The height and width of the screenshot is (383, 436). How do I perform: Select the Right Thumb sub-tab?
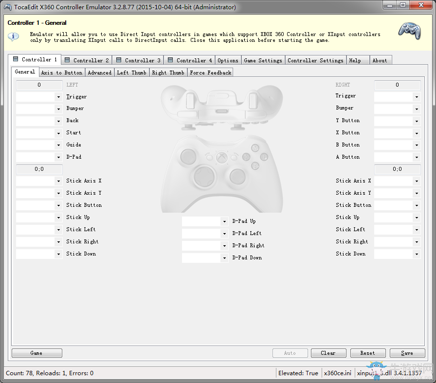168,73
